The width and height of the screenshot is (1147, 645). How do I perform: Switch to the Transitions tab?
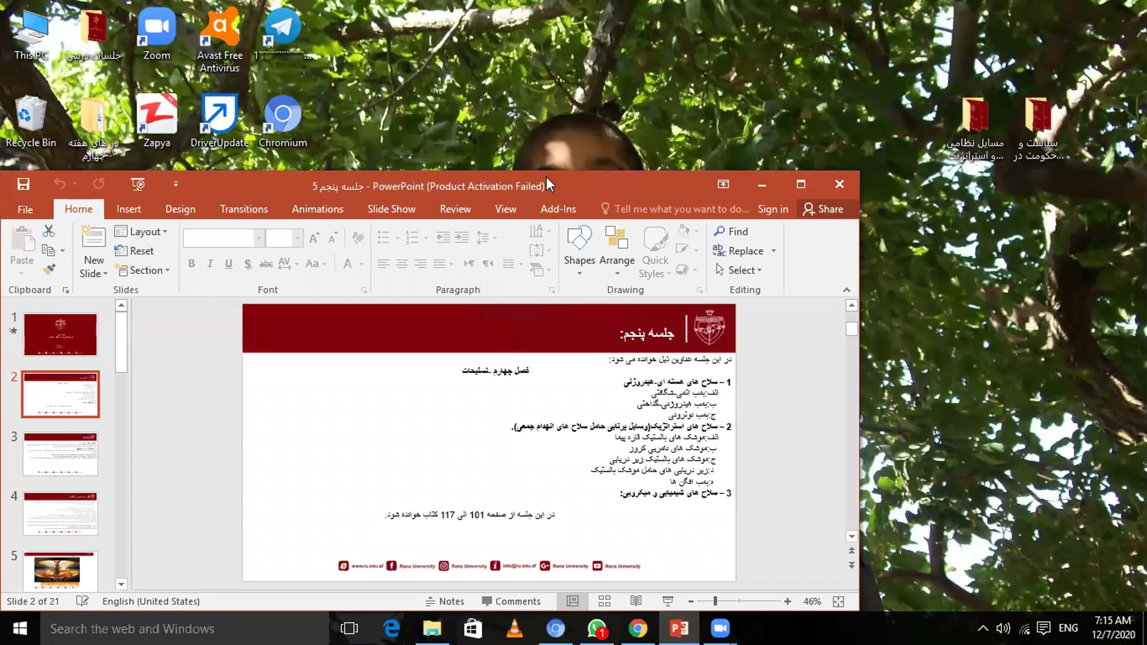tap(244, 209)
